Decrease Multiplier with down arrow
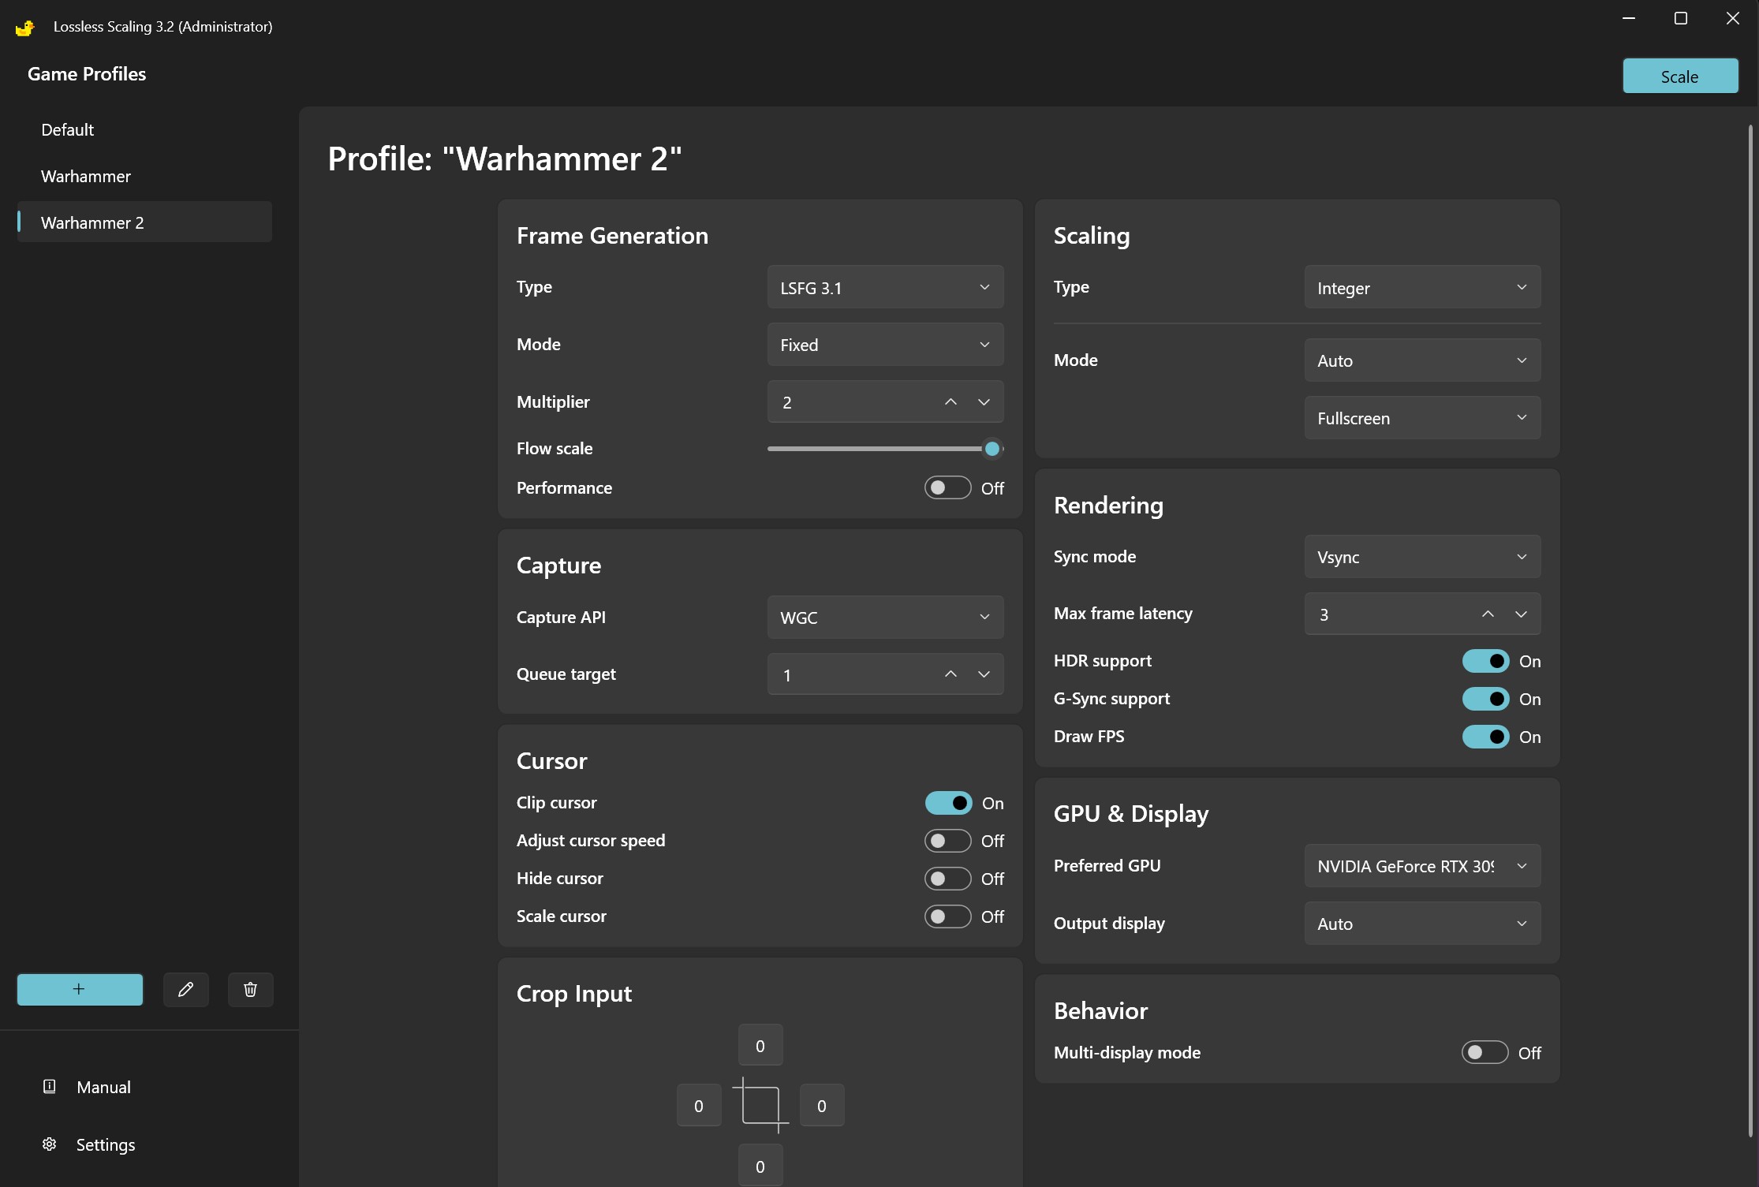Image resolution: width=1759 pixels, height=1187 pixels. pyautogui.click(x=984, y=401)
